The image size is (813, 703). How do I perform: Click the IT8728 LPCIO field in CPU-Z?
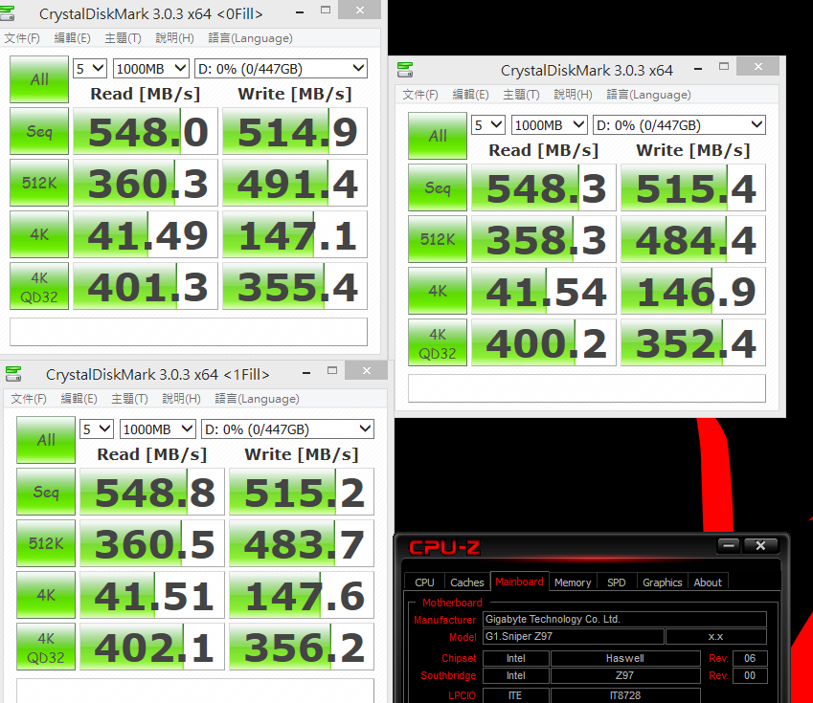(625, 695)
